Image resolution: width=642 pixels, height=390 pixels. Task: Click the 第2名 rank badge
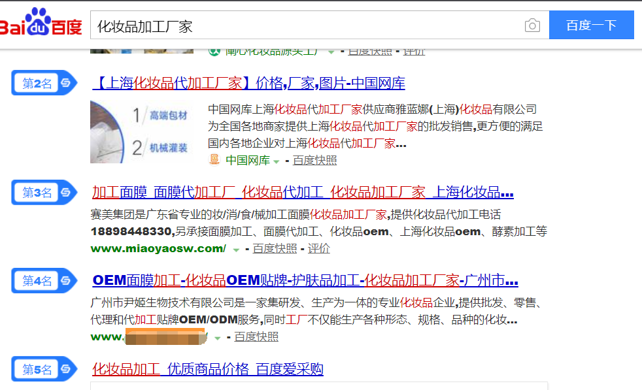(44, 83)
